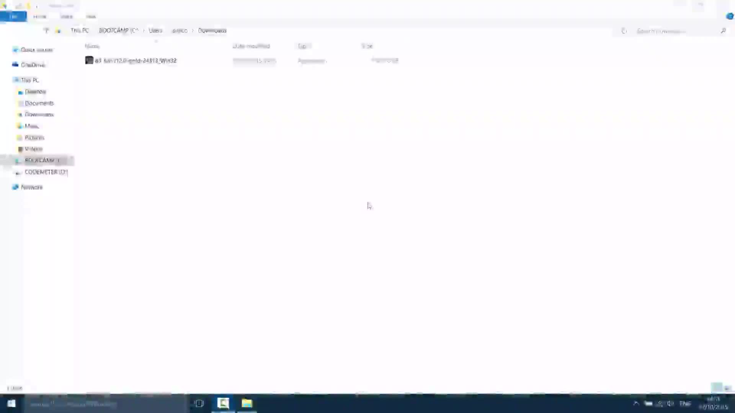Open the volume control in system tray
735x413 pixels.
(x=670, y=403)
